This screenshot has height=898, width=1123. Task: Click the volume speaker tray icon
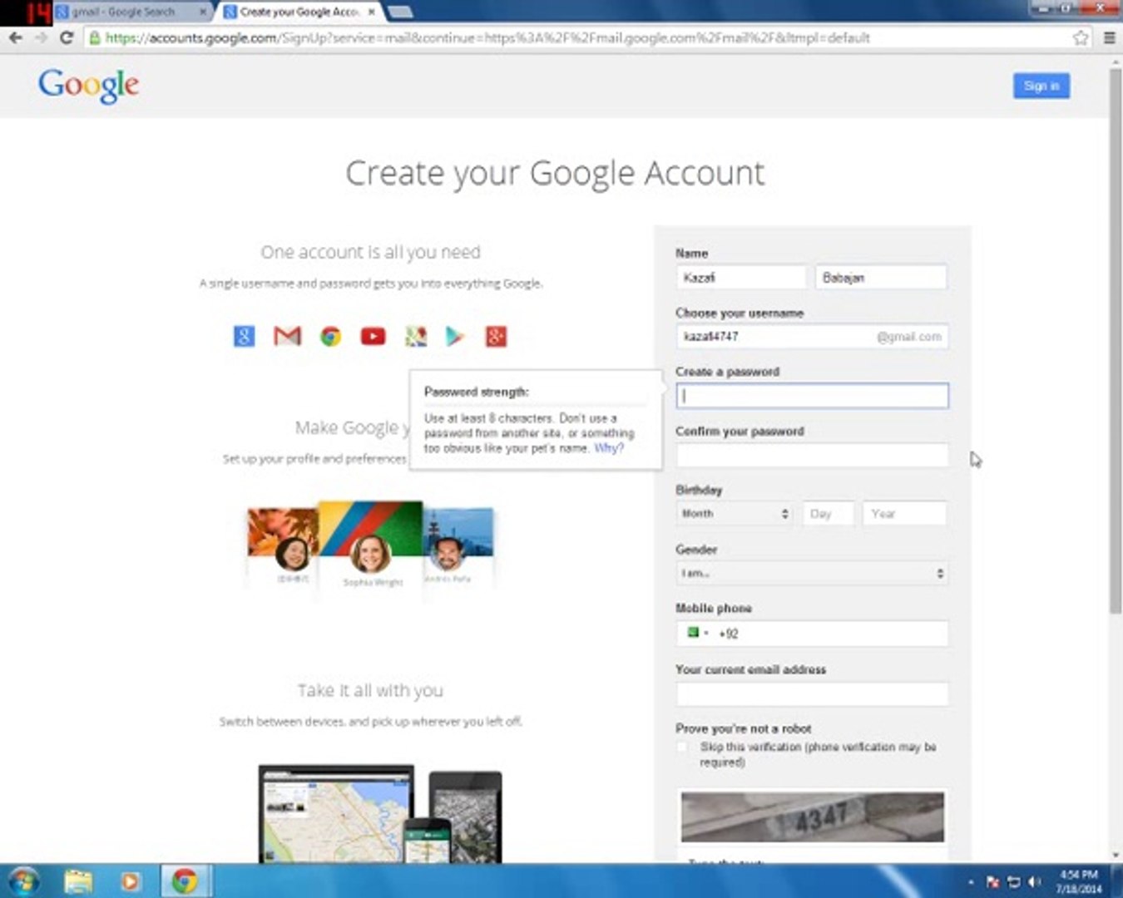tap(1034, 881)
